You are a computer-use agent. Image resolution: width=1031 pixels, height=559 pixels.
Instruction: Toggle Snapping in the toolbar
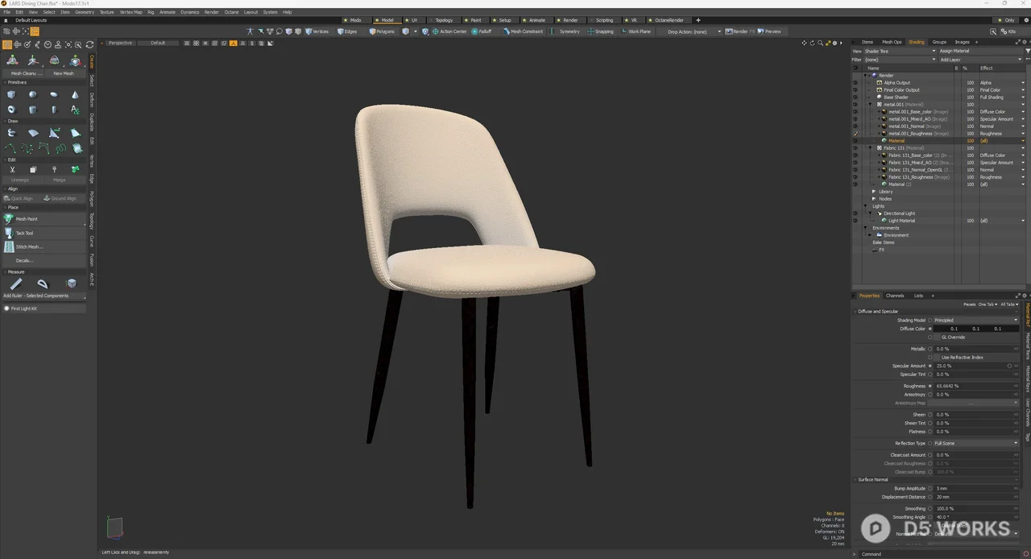coord(601,31)
